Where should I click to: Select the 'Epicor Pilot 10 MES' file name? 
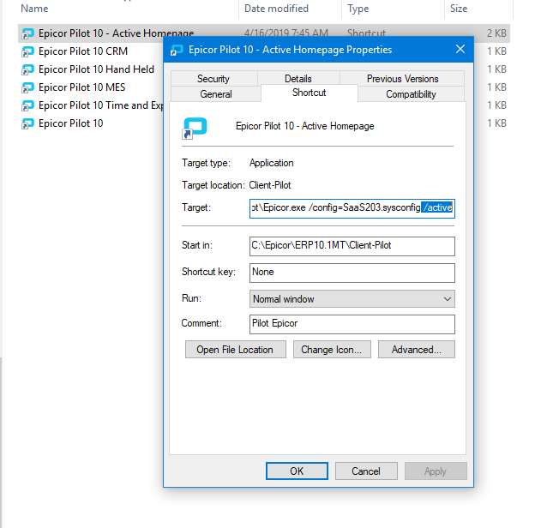tap(81, 87)
